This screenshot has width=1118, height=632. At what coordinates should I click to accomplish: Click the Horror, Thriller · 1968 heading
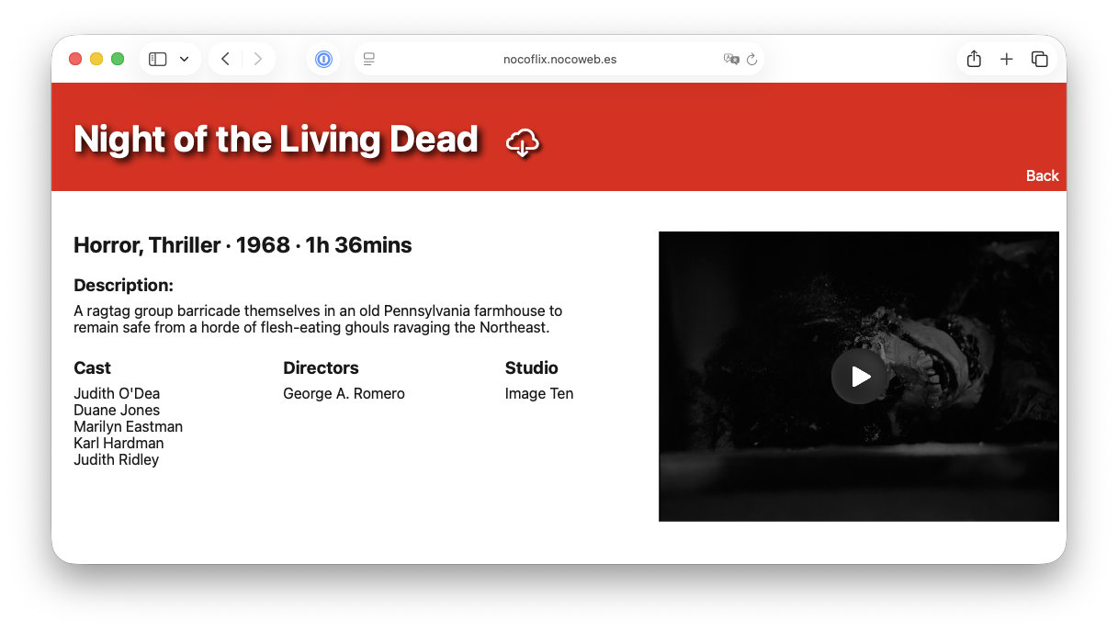tap(243, 245)
